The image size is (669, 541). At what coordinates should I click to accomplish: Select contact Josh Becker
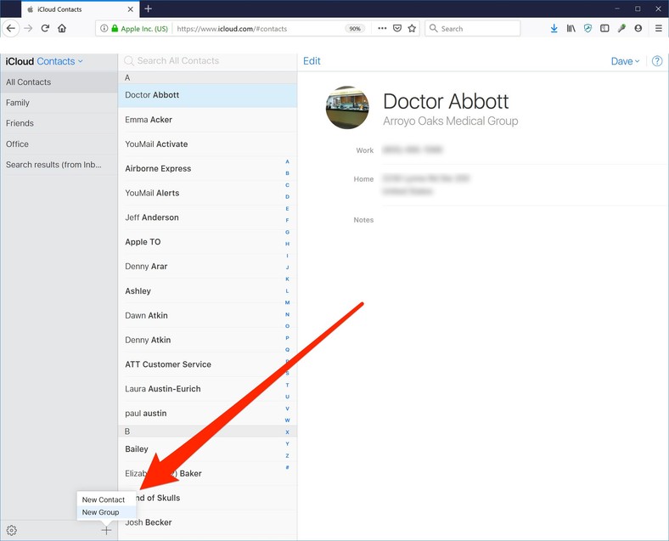(x=207, y=522)
